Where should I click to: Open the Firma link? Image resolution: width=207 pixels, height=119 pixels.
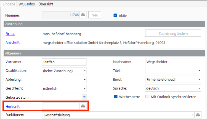(10, 34)
